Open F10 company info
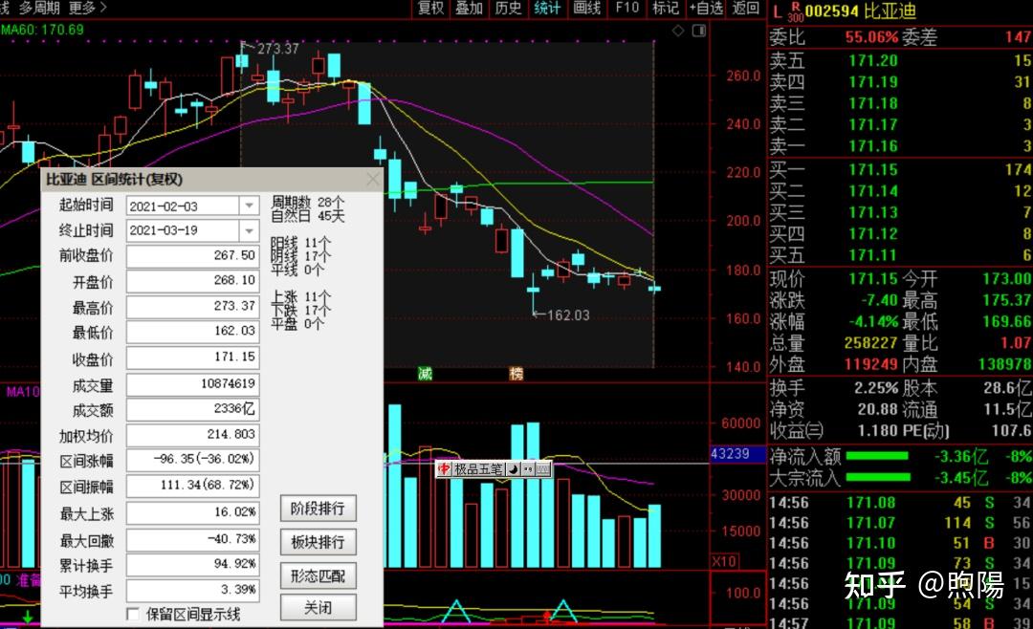Viewport: 1033px width, 629px height. (x=626, y=8)
